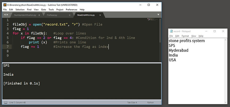
Task: Click India in the build output panel
Action: coord(8,75)
